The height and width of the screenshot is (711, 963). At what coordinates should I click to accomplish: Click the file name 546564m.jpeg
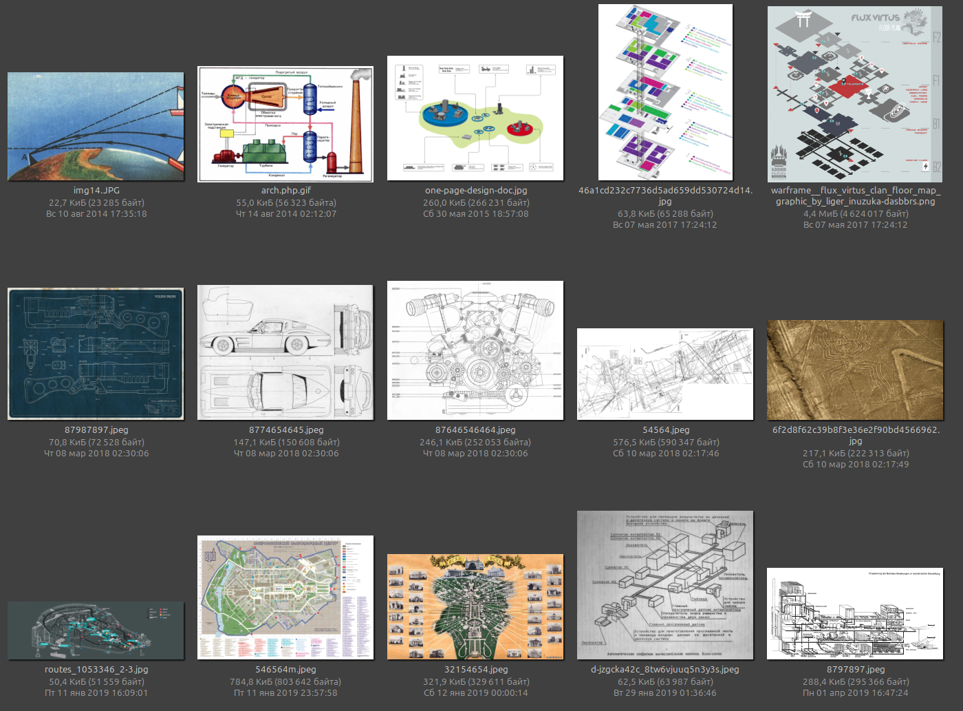click(x=285, y=670)
